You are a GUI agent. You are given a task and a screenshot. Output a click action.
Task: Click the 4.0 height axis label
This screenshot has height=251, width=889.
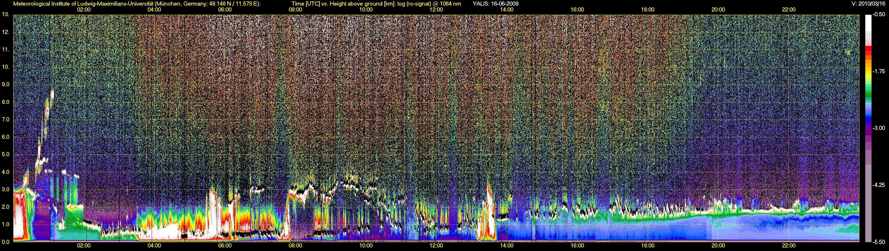[x=5, y=172]
